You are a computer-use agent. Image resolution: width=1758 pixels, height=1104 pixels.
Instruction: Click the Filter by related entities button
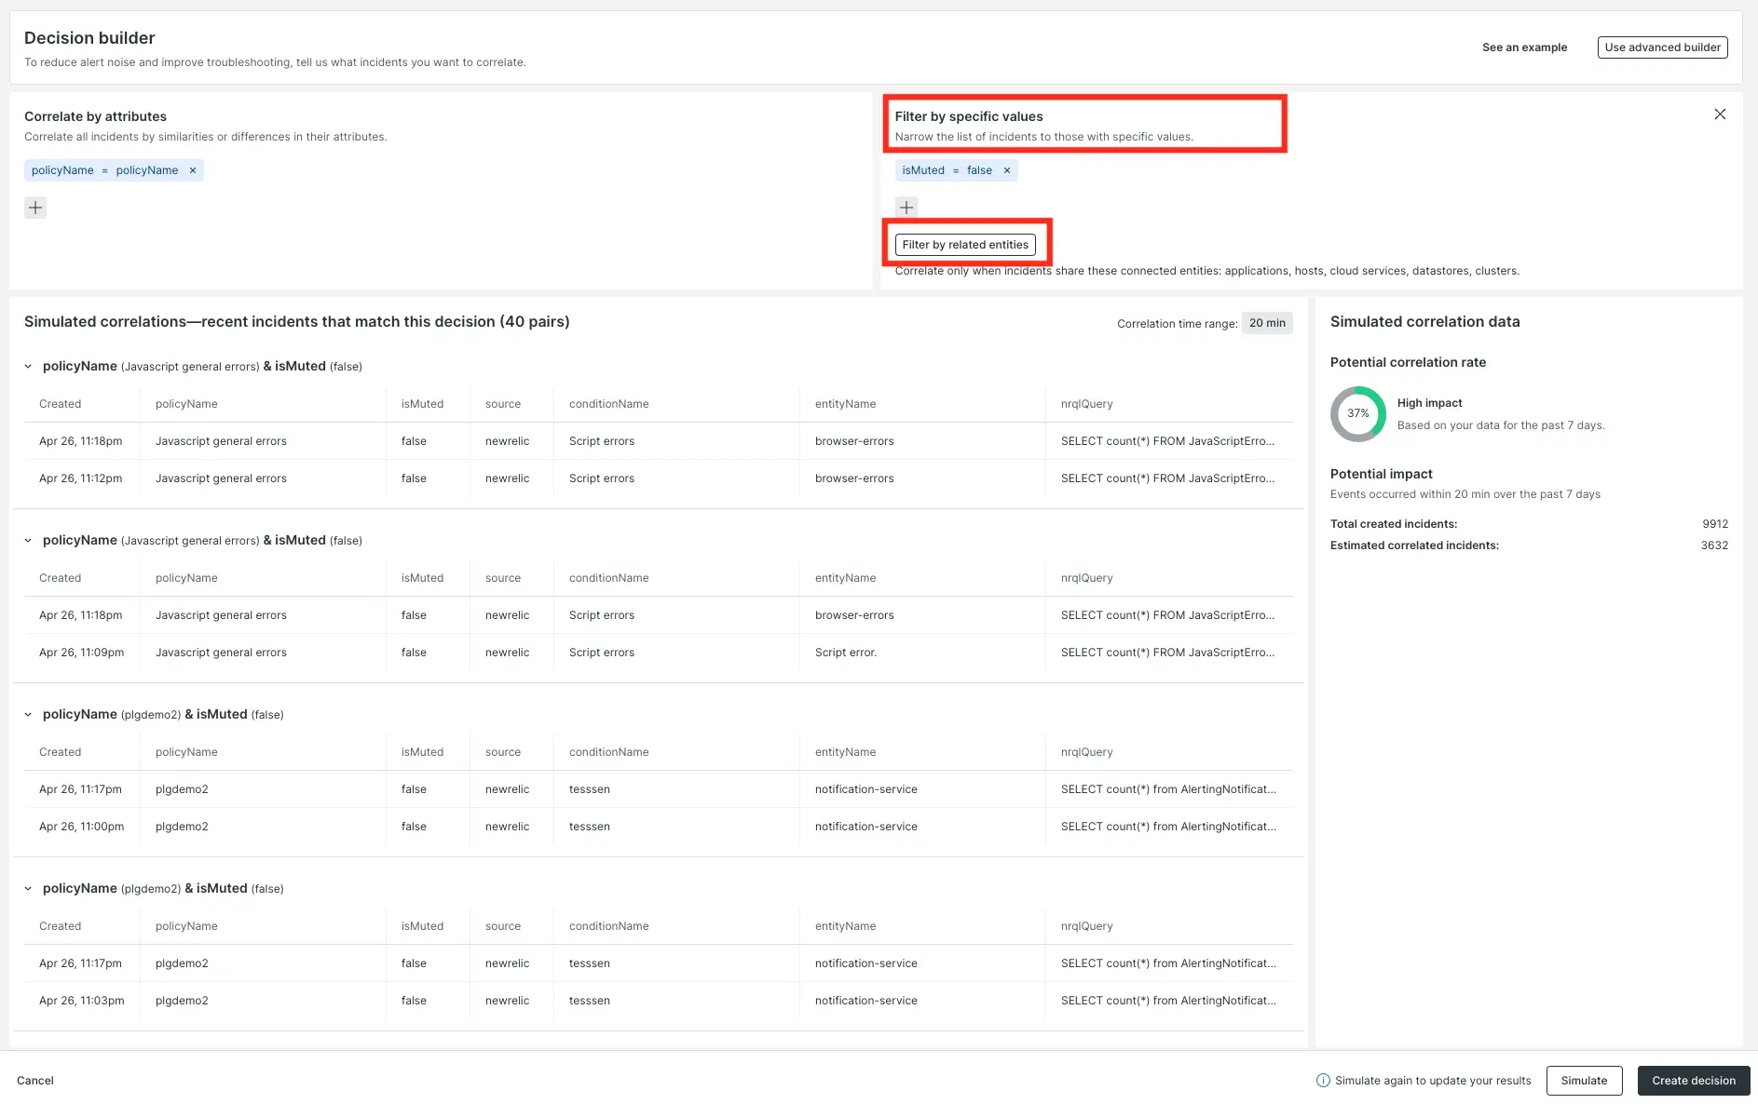click(x=965, y=245)
